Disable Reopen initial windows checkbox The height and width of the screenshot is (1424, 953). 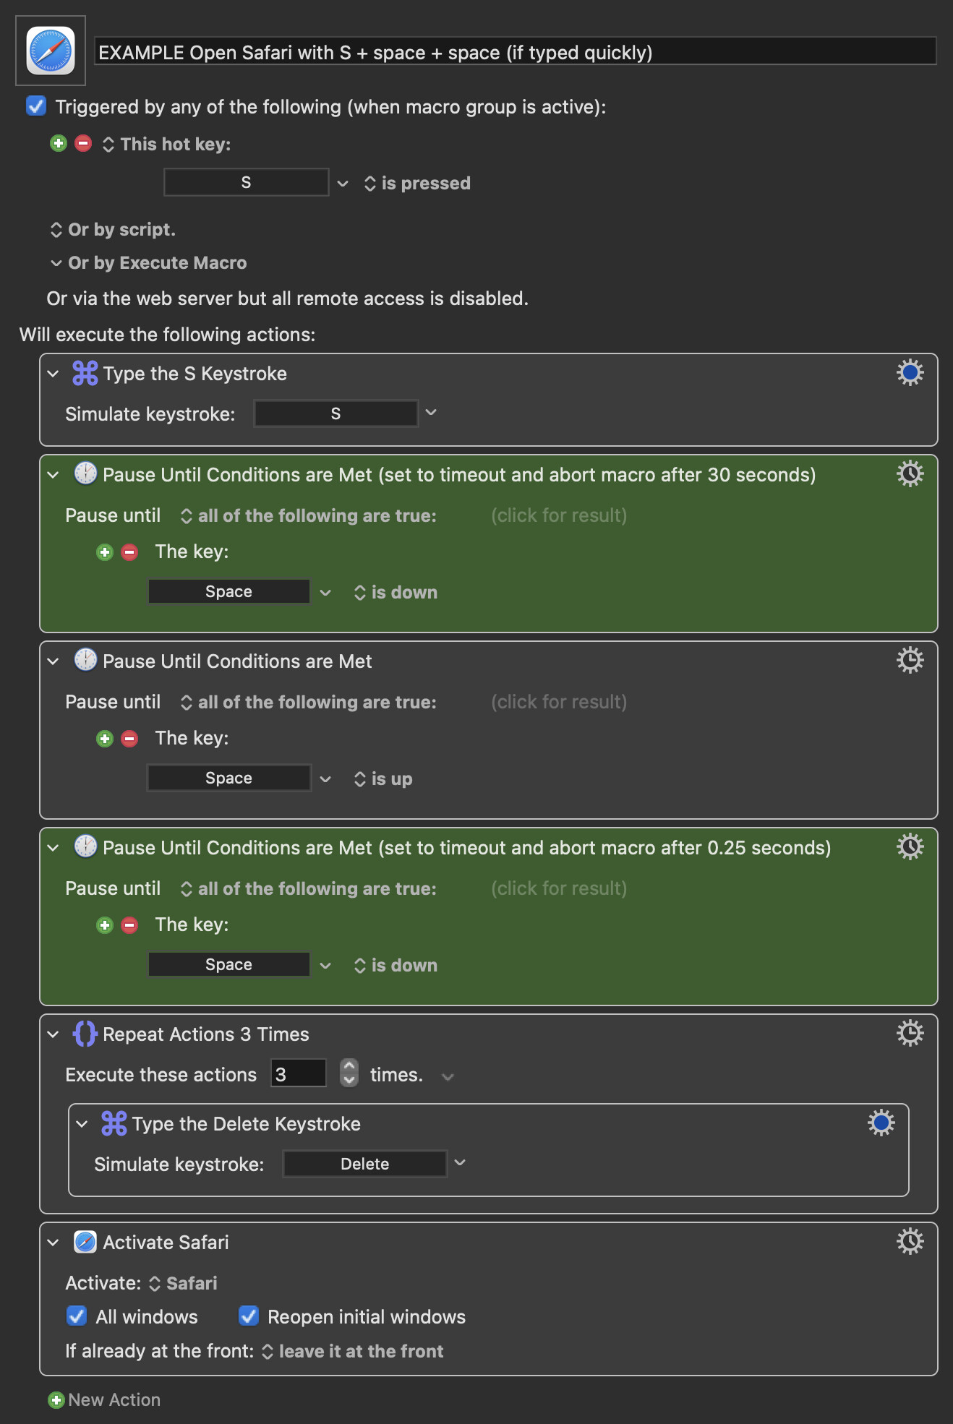[249, 1316]
